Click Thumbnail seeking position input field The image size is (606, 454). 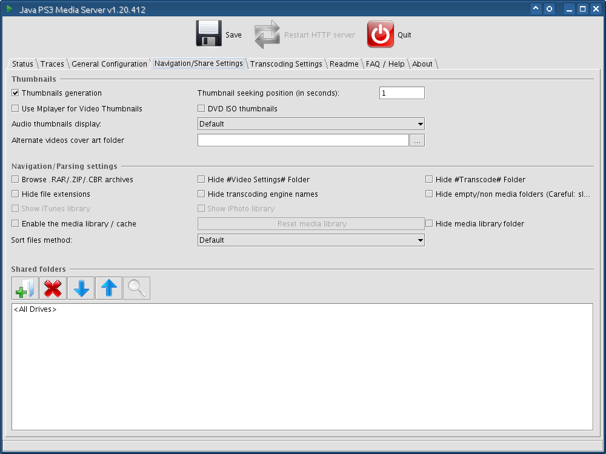pos(402,93)
